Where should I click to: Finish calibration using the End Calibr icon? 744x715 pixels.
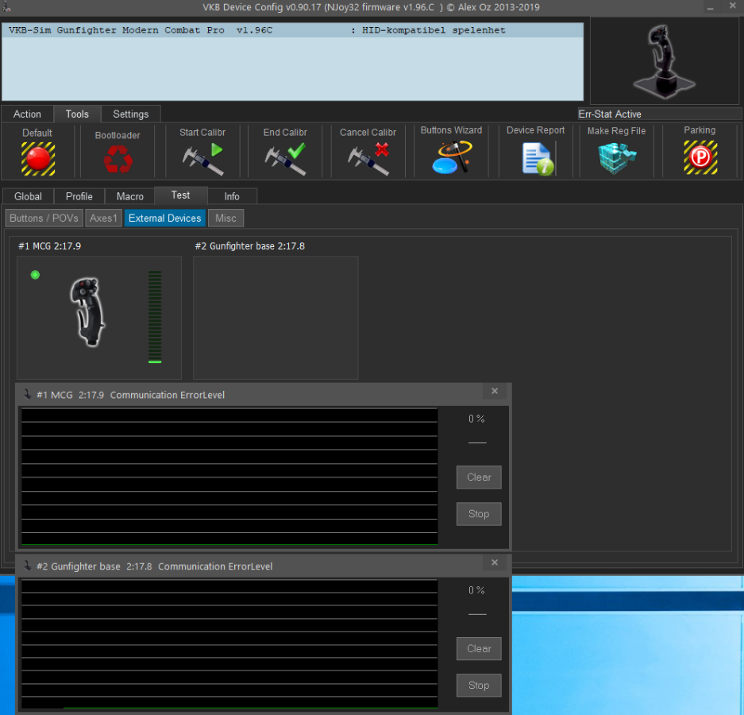tap(285, 159)
